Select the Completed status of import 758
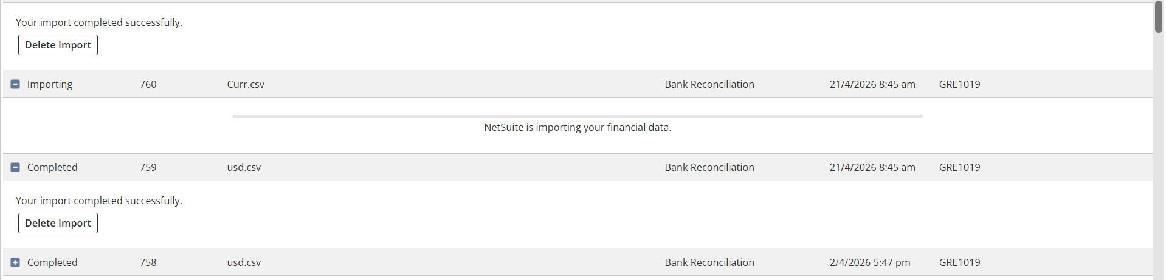 click(x=52, y=262)
